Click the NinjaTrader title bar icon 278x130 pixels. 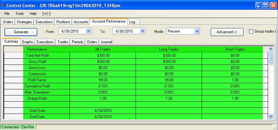coord(3,5)
